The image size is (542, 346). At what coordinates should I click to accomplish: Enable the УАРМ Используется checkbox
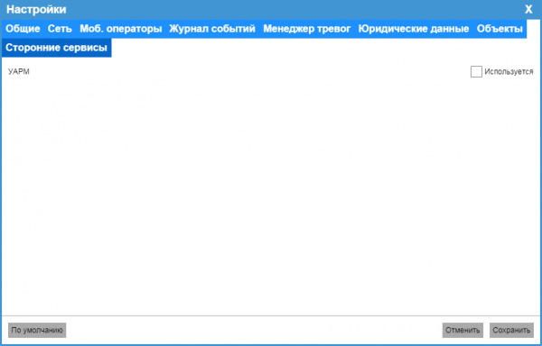click(476, 72)
